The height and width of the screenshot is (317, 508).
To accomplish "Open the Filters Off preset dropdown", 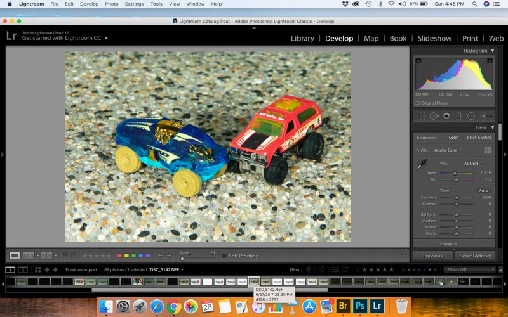I will pyautogui.click(x=469, y=269).
